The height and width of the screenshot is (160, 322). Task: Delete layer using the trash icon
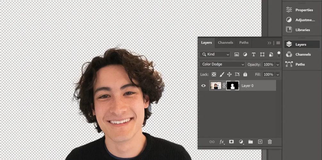pos(270,142)
